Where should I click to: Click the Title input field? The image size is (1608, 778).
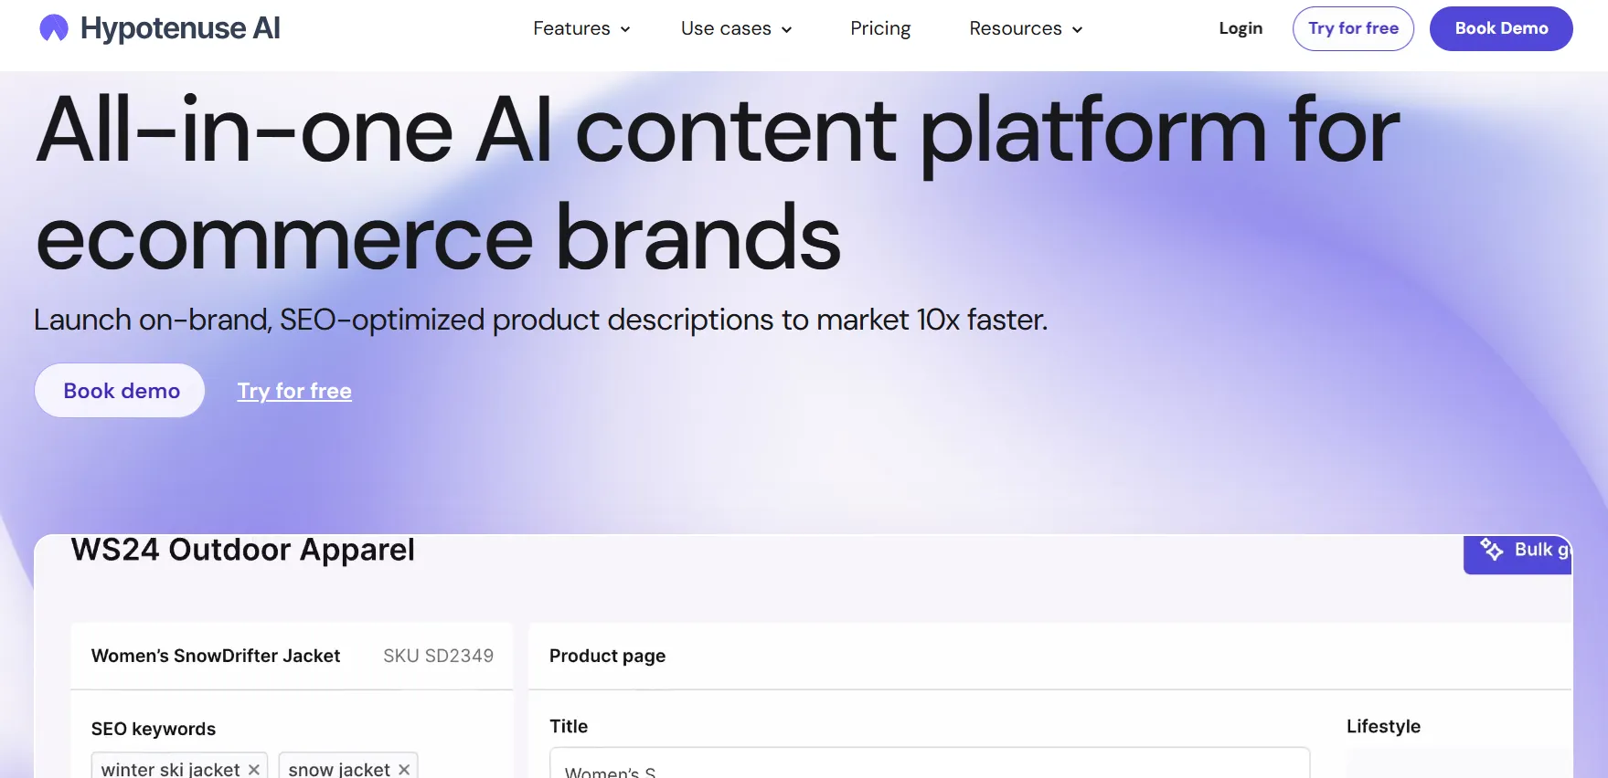(928, 765)
